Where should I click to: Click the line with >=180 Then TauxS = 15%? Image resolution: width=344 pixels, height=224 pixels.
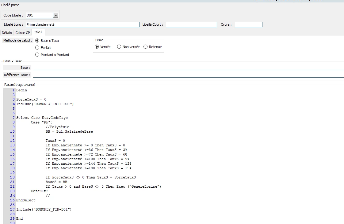89,168
